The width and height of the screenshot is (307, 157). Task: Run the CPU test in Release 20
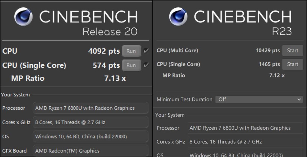(131, 51)
